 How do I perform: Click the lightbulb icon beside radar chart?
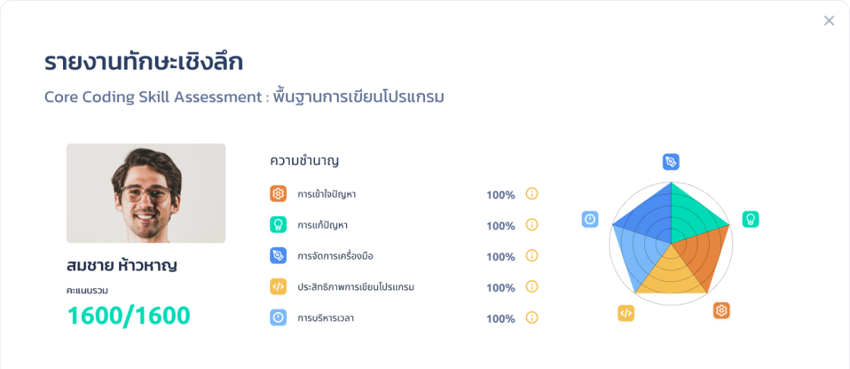coord(751,219)
